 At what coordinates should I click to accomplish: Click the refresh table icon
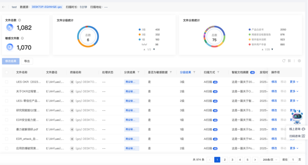tap(284, 61)
